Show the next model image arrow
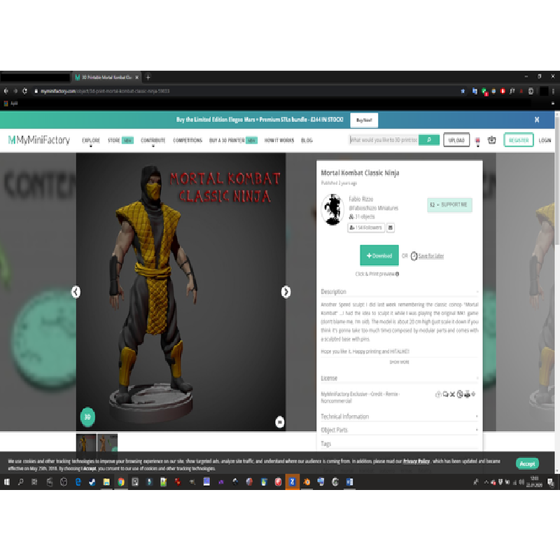The width and height of the screenshot is (560, 560). [286, 292]
